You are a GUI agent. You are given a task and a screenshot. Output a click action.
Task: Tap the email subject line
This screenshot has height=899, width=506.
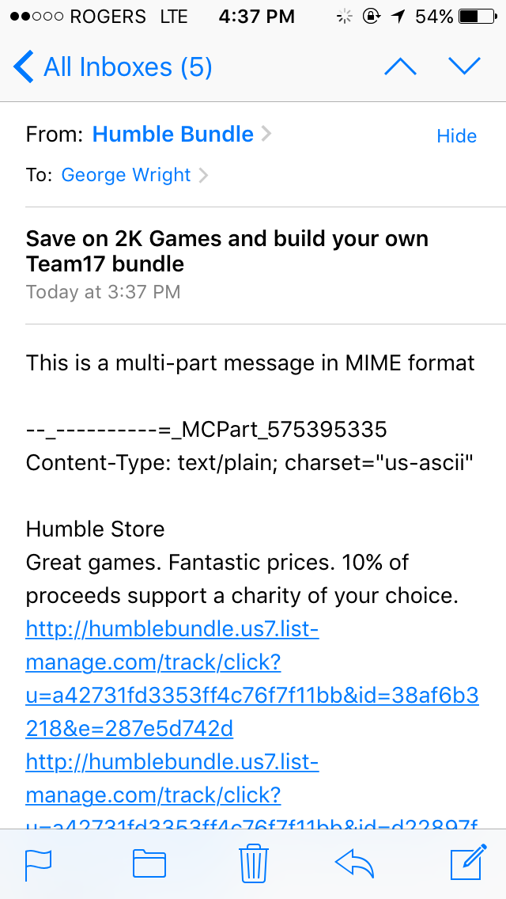click(x=227, y=251)
